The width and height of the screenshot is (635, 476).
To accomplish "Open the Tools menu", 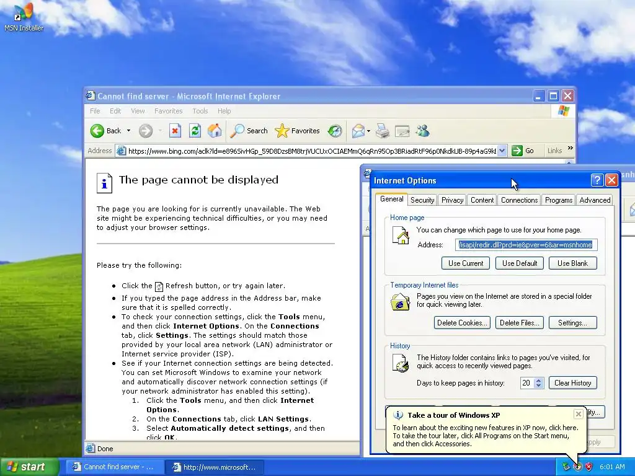I will (200, 111).
